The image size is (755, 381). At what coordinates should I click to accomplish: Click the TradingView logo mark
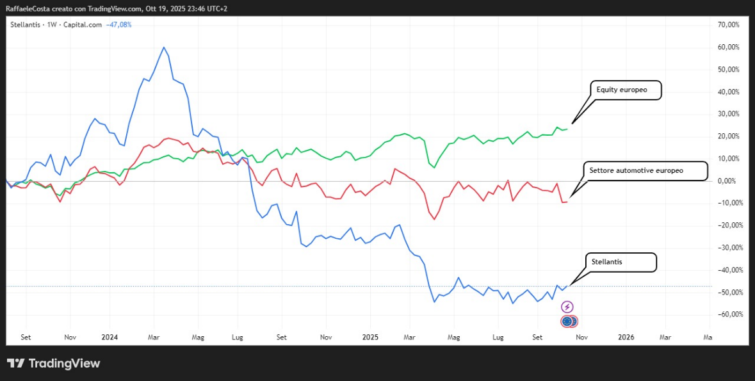coord(16,363)
